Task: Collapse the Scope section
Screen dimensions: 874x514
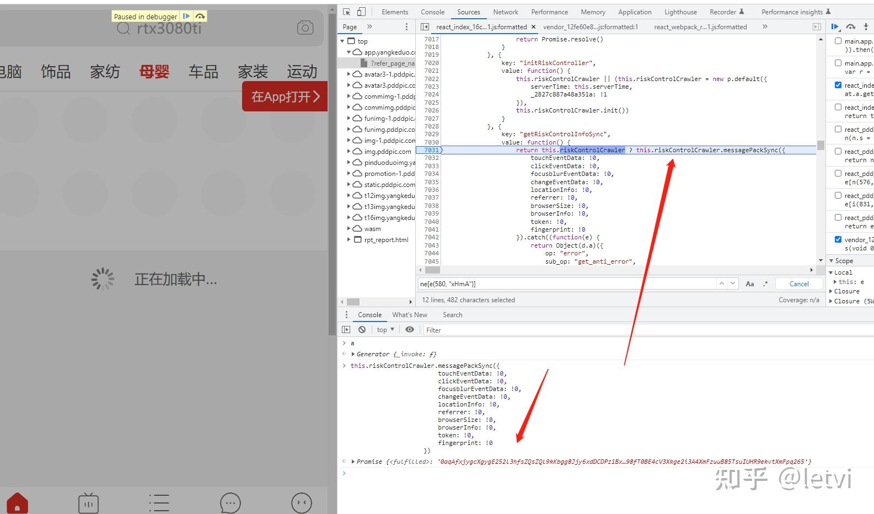Action: 831,260
